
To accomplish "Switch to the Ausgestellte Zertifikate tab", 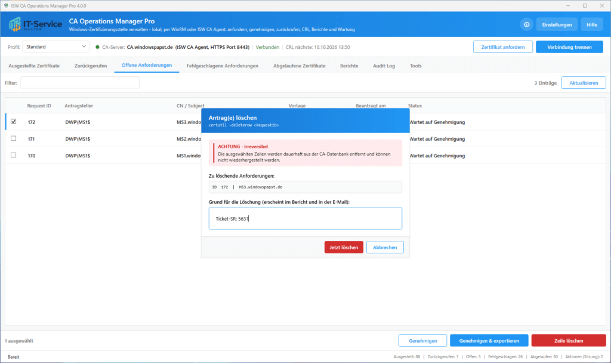I will click(34, 66).
